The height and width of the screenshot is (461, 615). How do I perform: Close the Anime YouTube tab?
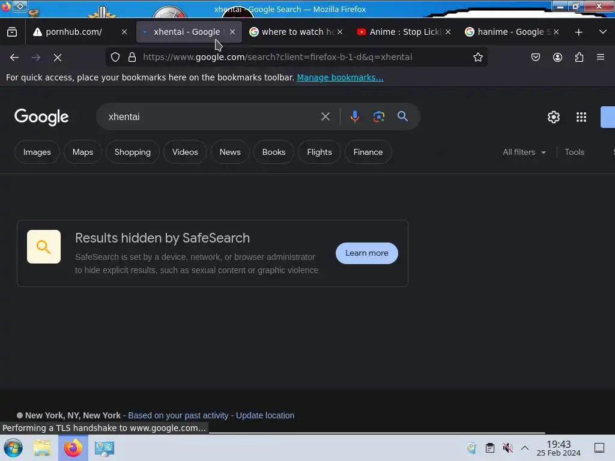pos(448,32)
